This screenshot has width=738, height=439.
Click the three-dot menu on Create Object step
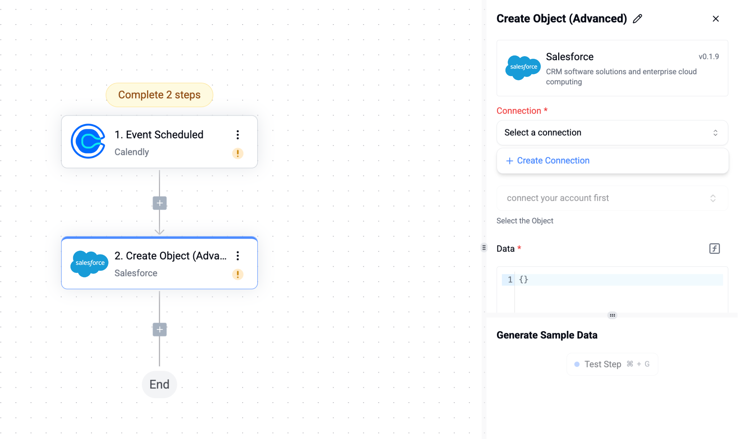click(x=237, y=256)
